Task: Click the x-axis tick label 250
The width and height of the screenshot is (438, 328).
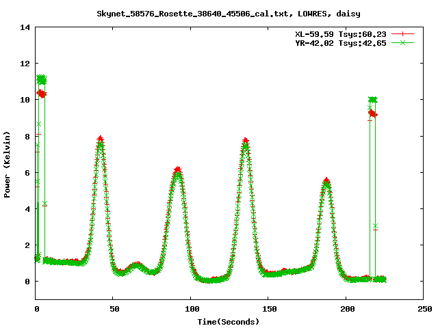Action: point(424,309)
